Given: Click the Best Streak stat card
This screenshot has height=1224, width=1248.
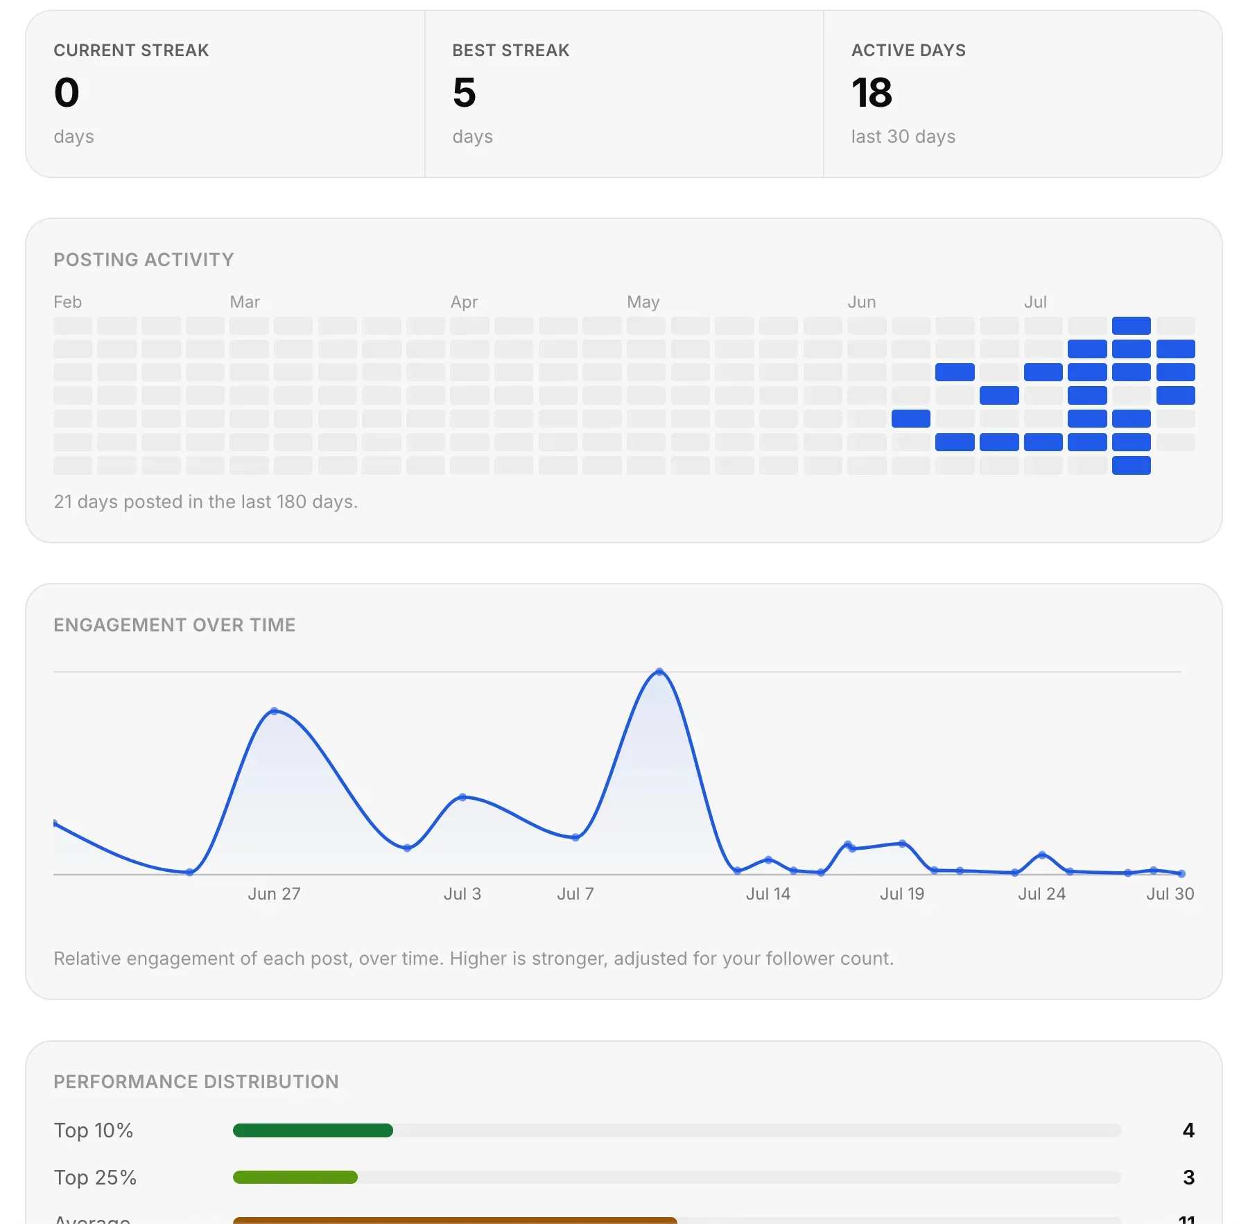Looking at the screenshot, I should (624, 94).
